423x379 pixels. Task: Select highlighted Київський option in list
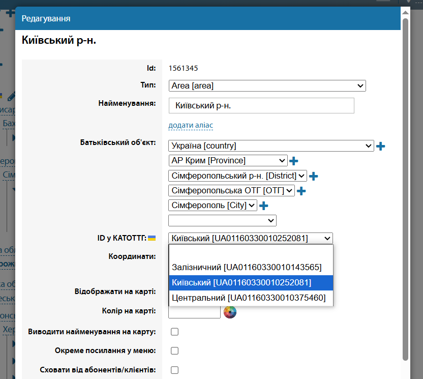pos(241,282)
